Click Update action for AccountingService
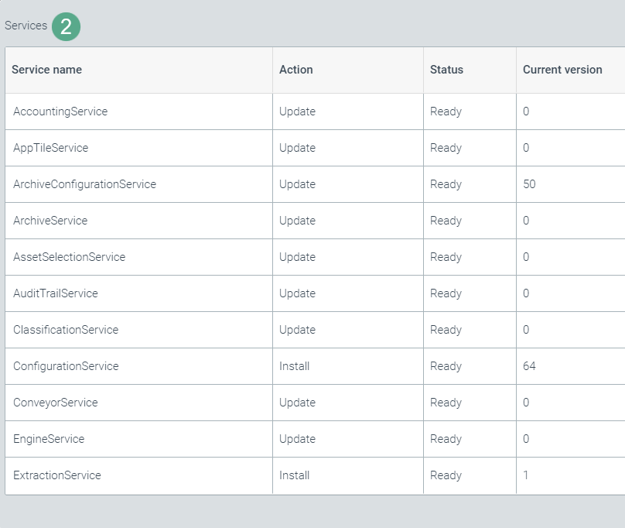 (x=297, y=111)
